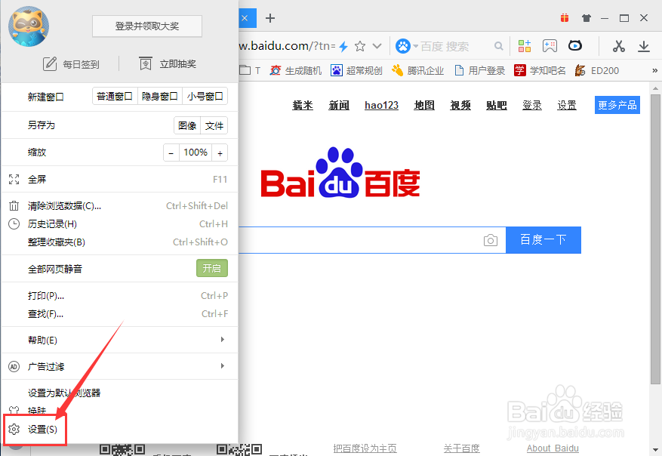The height and width of the screenshot is (456, 662).
Task: Toggle 全部网页静音 with the 开启 button
Action: point(212,268)
